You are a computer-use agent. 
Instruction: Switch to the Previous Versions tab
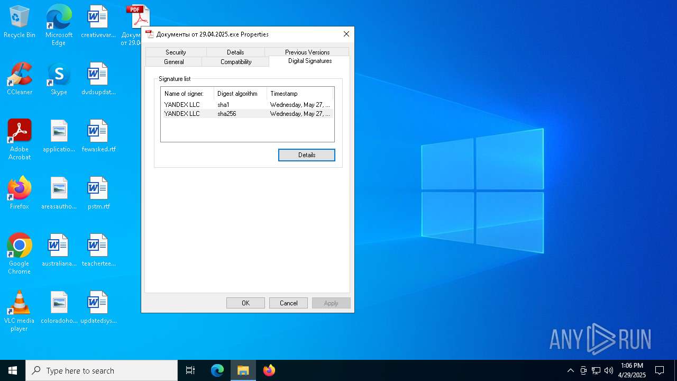tap(307, 52)
